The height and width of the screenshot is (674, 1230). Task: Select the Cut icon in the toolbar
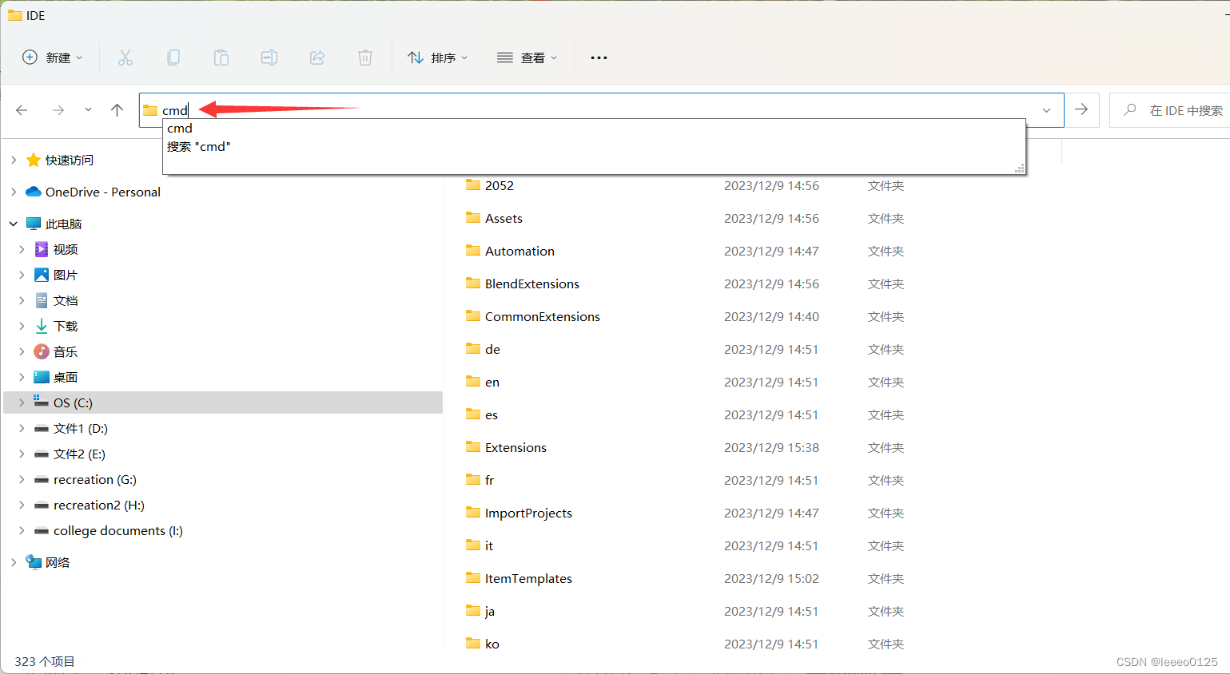[x=125, y=57]
